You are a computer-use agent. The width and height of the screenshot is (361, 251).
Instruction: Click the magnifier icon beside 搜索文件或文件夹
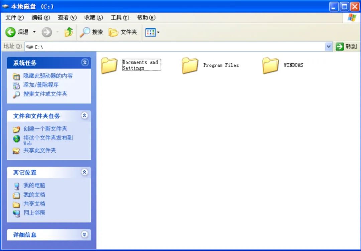click(16, 94)
